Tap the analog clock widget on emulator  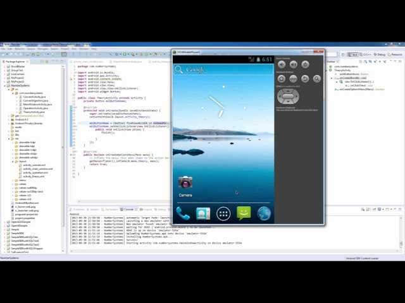coord(223,107)
